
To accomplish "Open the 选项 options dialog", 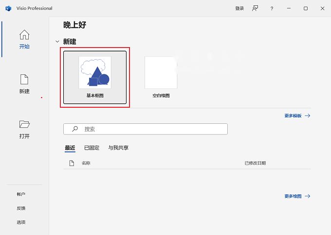I will pos(21,222).
